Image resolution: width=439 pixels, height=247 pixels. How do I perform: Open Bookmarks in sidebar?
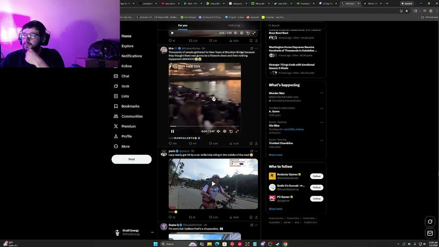tap(127, 106)
